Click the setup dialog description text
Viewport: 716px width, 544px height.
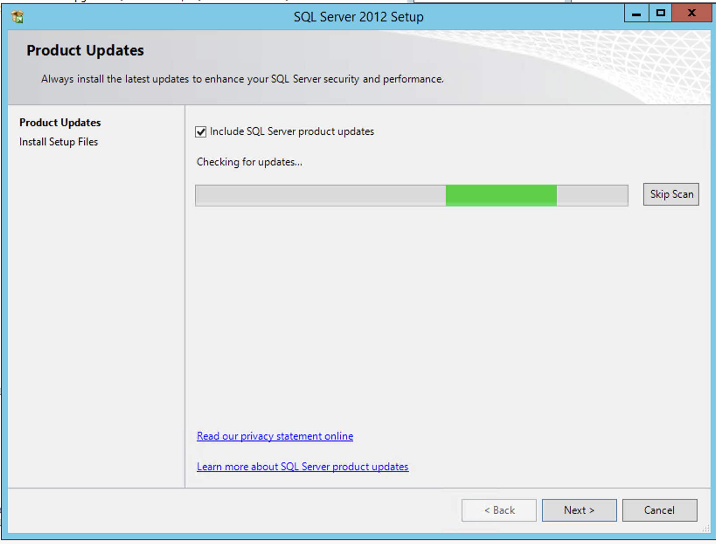[242, 79]
